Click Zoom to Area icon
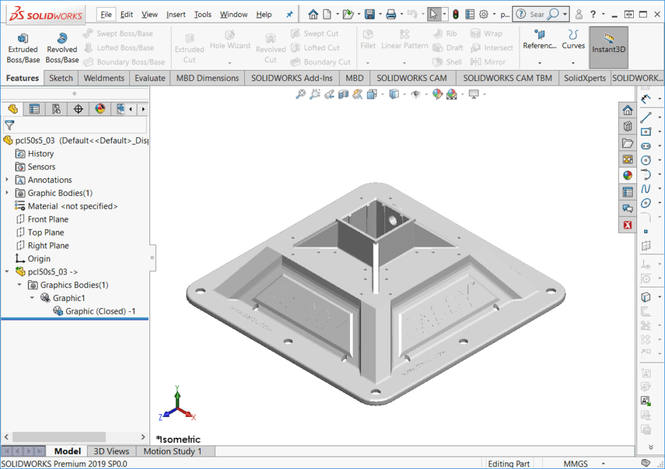This screenshot has width=665, height=469. tap(315, 94)
